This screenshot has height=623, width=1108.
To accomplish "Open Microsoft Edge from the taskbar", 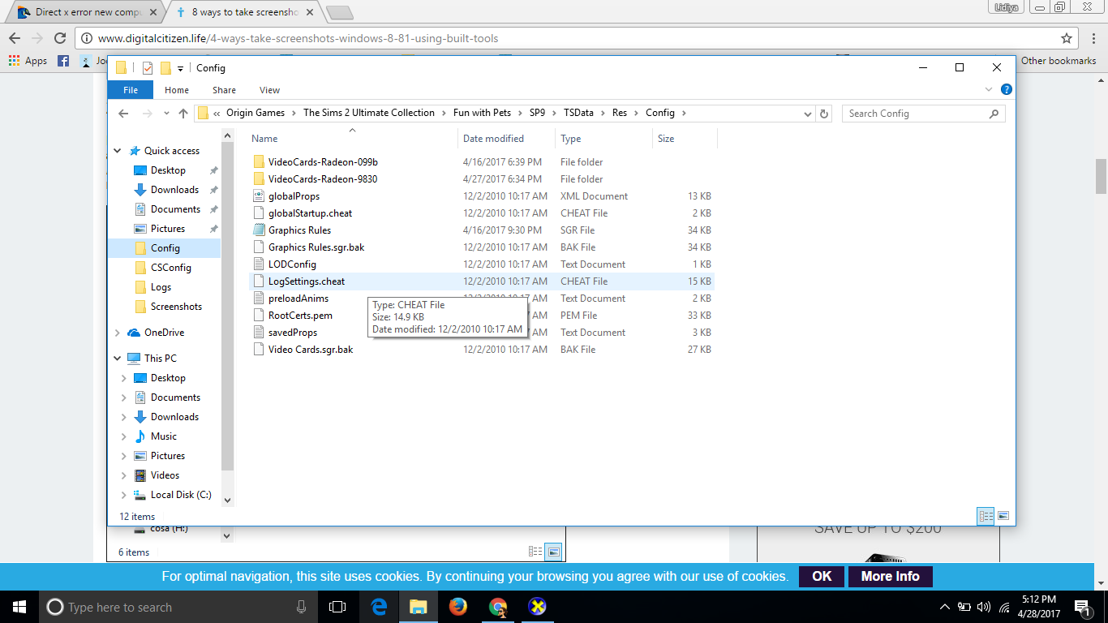I will click(x=379, y=607).
